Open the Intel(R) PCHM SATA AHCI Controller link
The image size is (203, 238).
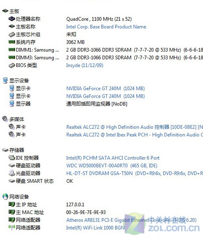click(x=113, y=158)
